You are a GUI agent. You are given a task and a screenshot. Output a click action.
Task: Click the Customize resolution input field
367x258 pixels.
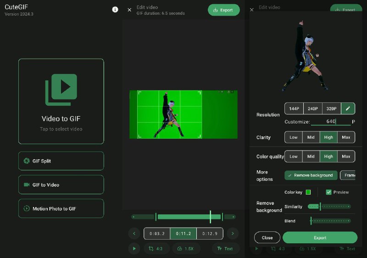[x=330, y=122]
